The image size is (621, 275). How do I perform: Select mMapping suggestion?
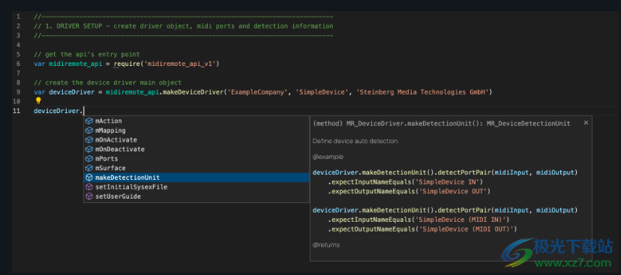click(196, 130)
